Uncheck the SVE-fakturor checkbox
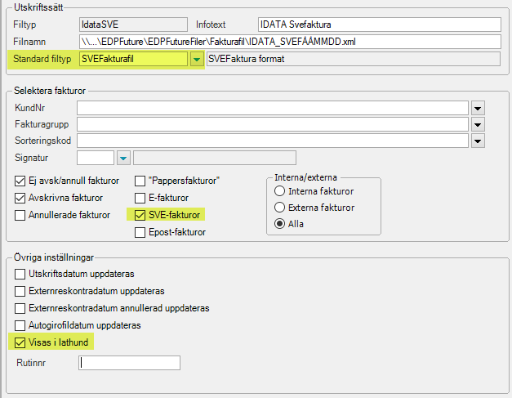The image size is (512, 398). click(x=140, y=215)
